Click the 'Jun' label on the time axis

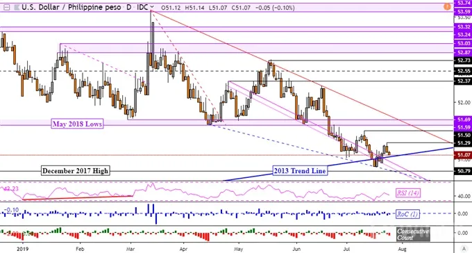[x=296, y=249]
